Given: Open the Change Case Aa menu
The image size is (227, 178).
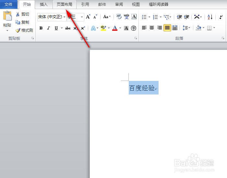Looking at the screenshot, I should [x=107, y=17].
